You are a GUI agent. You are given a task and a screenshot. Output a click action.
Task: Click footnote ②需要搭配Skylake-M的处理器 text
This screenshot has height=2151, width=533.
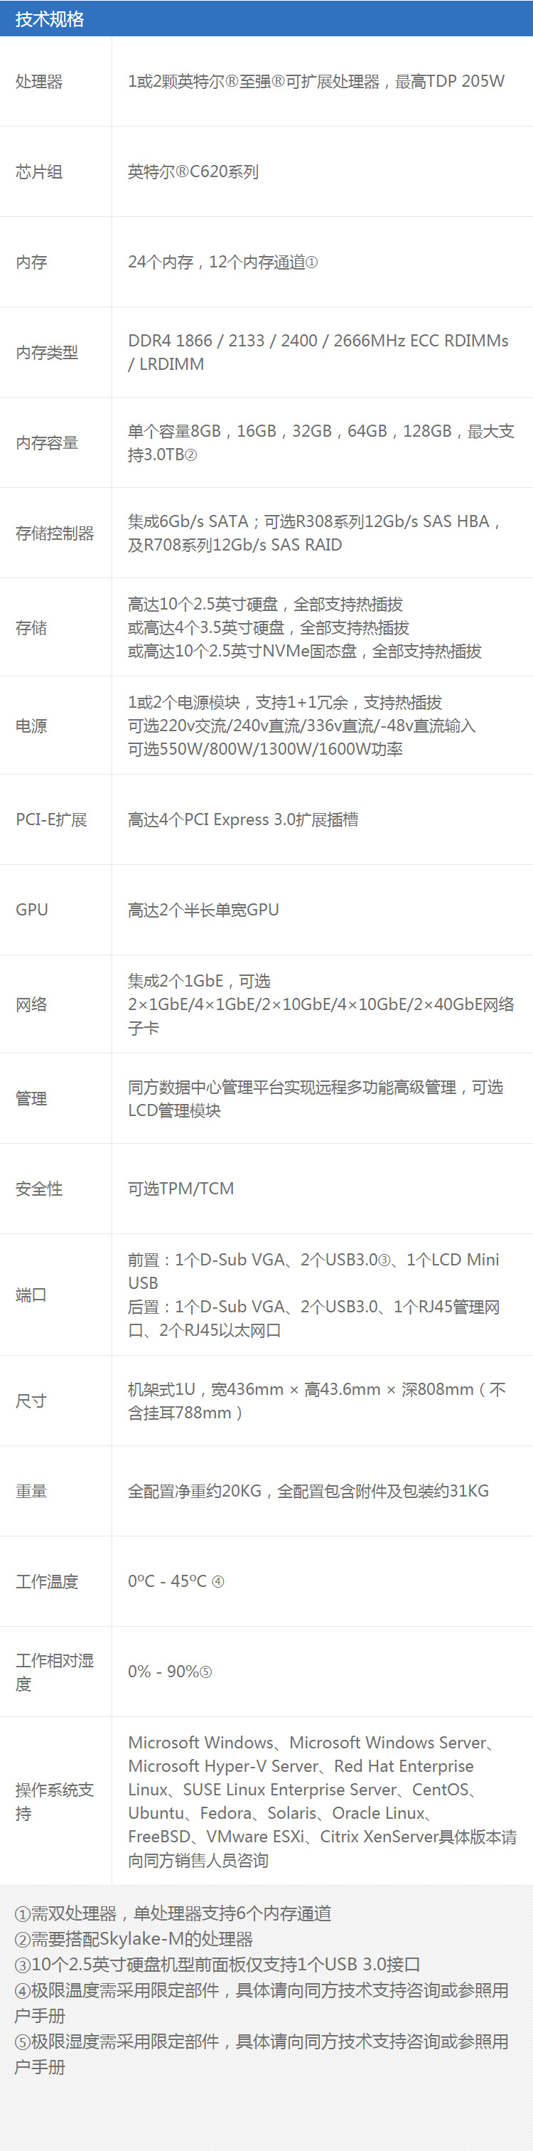coord(134,1939)
